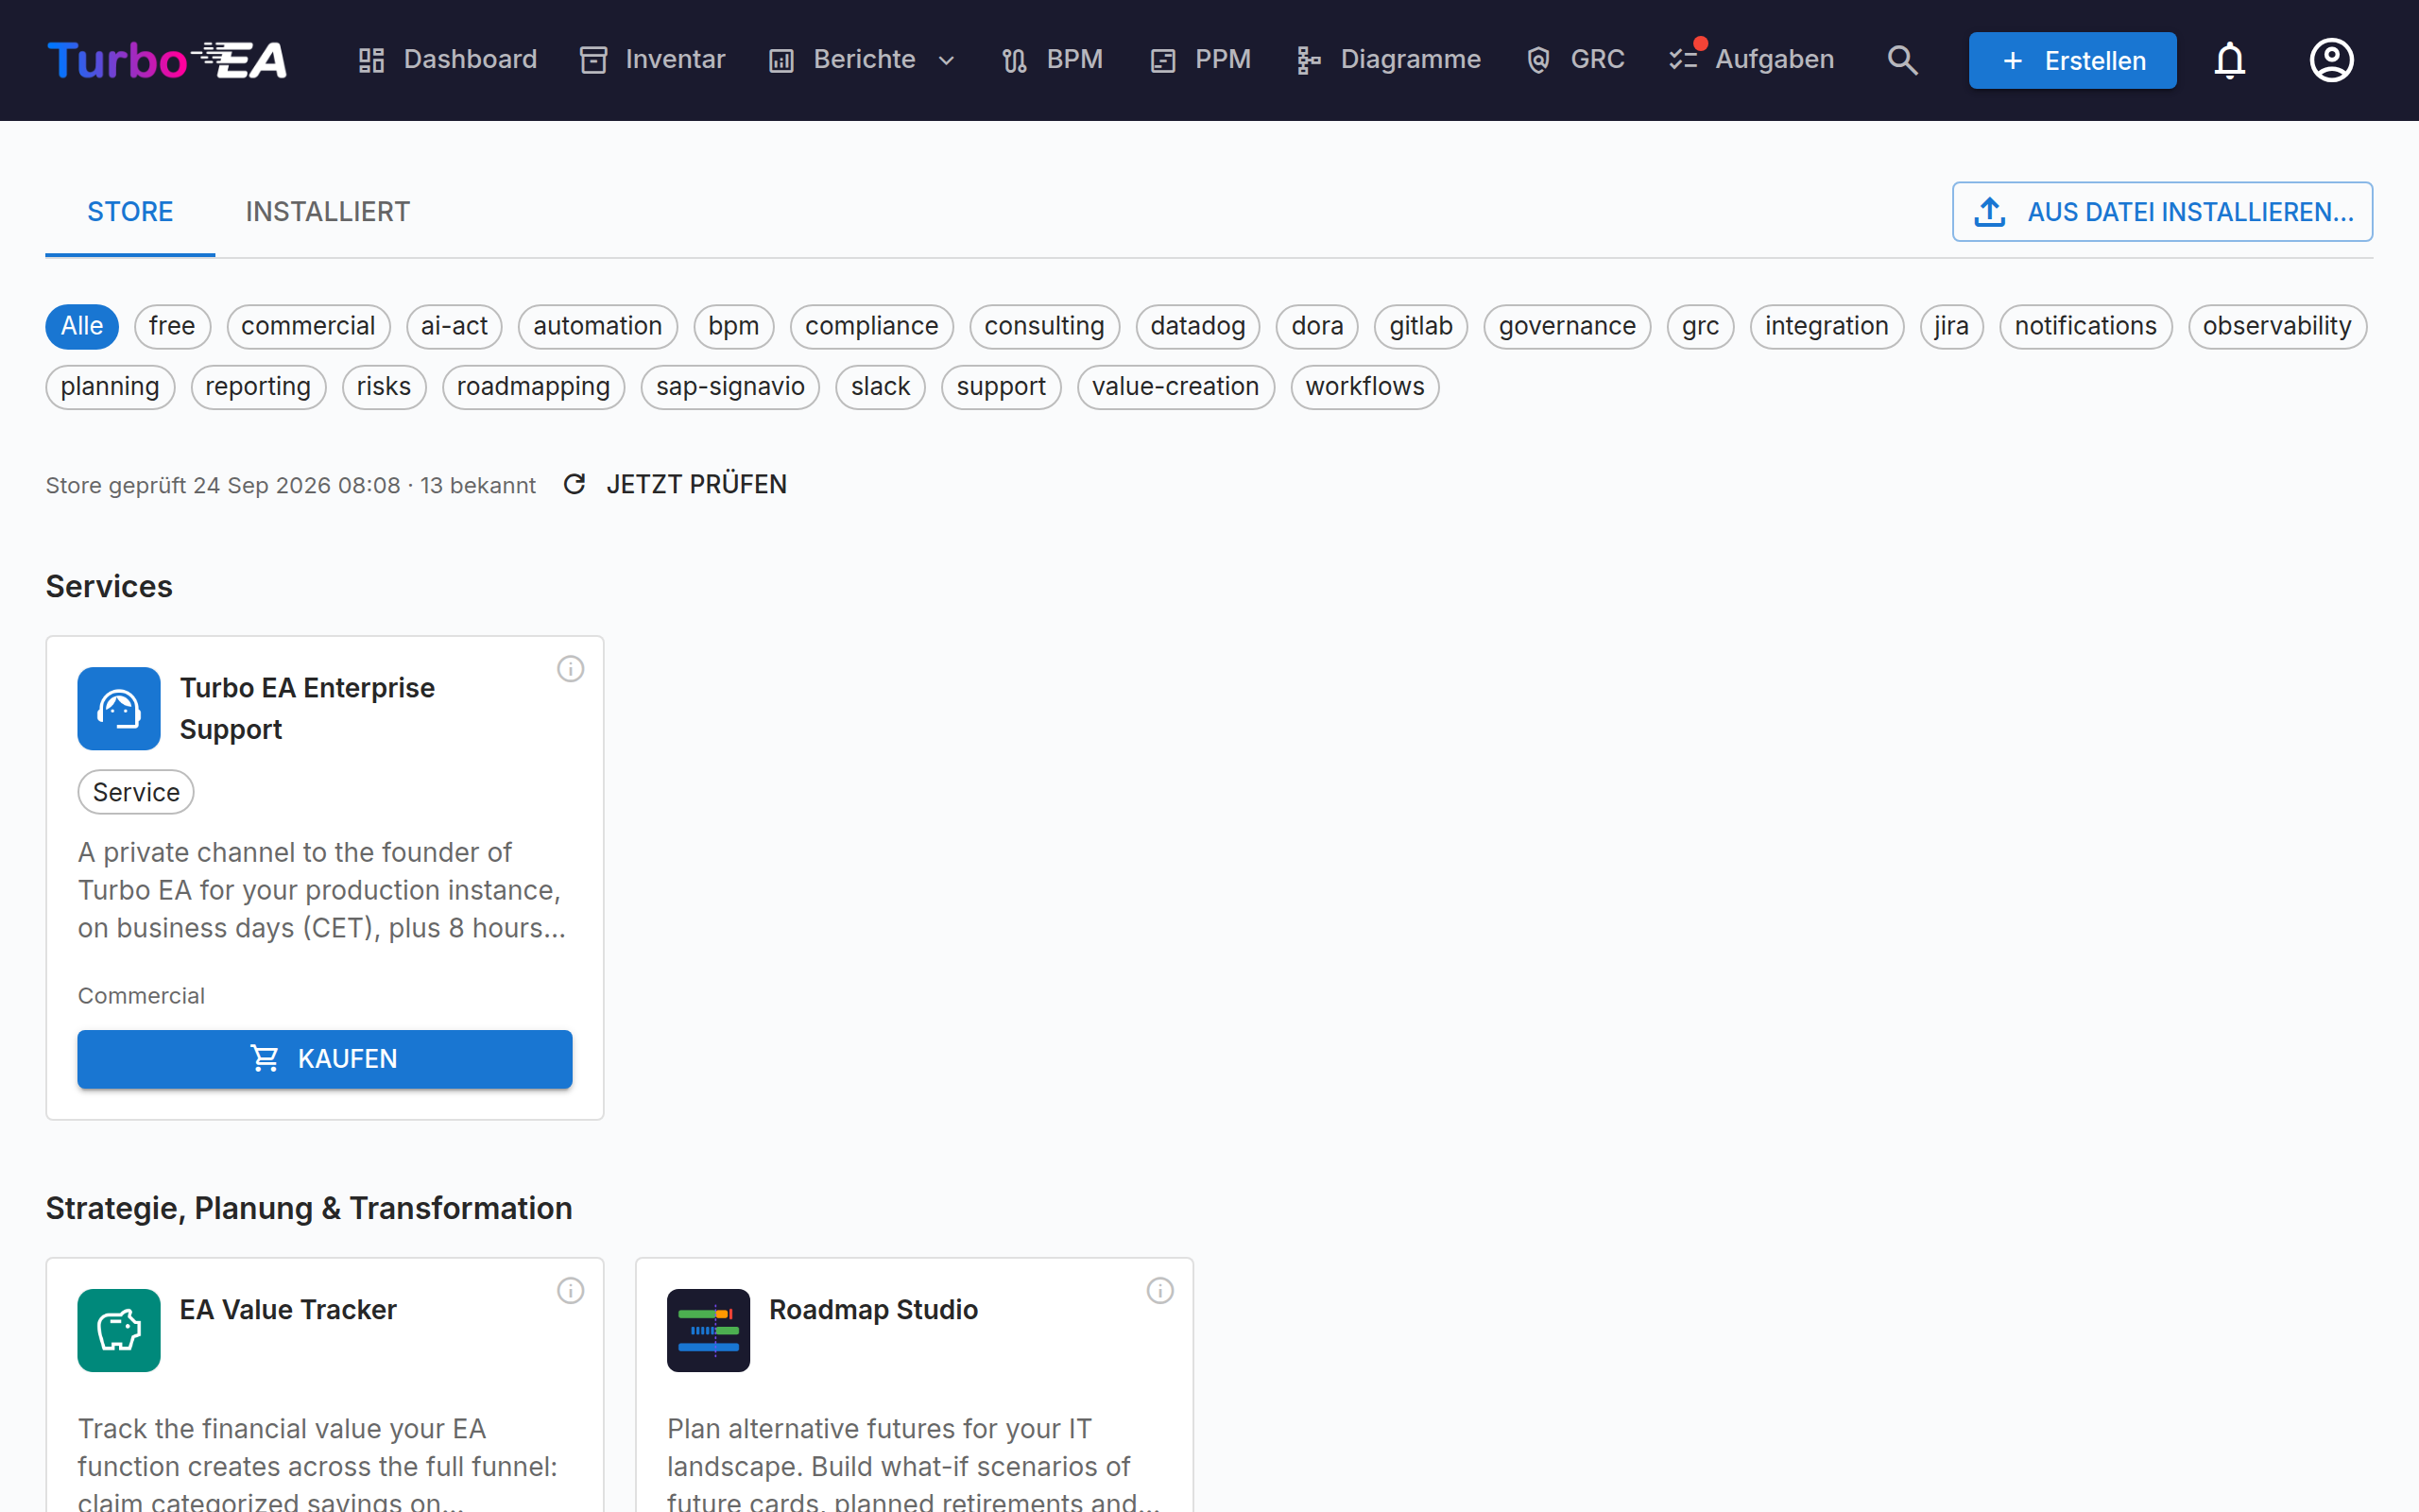
Task: Filter by the roadmapping tag chip
Action: pyautogui.click(x=533, y=387)
